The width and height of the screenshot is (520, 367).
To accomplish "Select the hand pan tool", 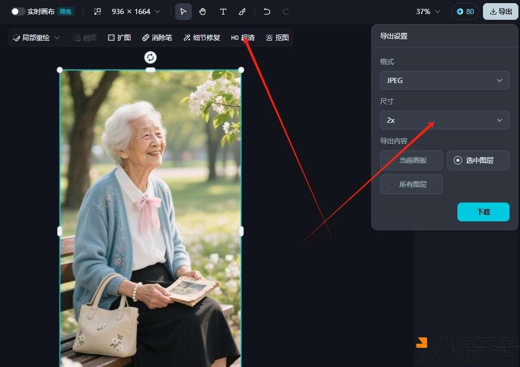I will (x=202, y=11).
